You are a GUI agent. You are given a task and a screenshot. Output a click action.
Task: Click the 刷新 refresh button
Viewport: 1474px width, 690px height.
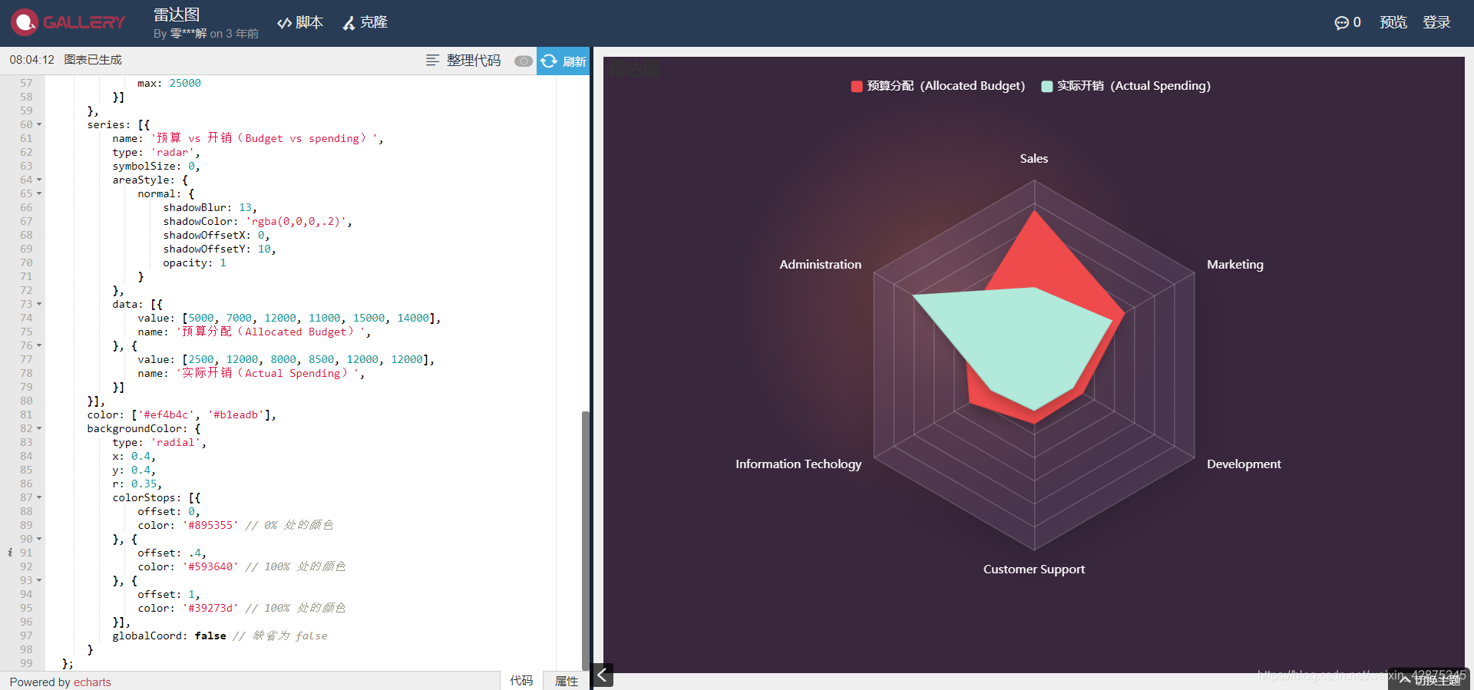pos(563,61)
